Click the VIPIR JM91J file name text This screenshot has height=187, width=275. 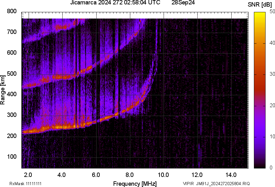pos(216,184)
